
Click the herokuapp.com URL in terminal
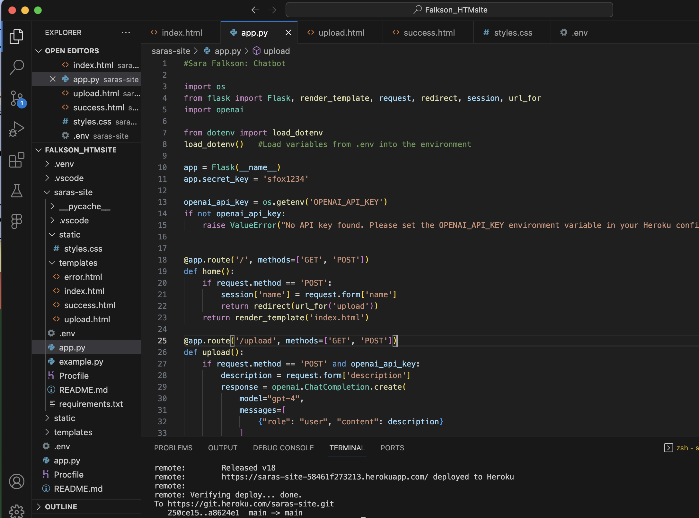[x=325, y=477]
